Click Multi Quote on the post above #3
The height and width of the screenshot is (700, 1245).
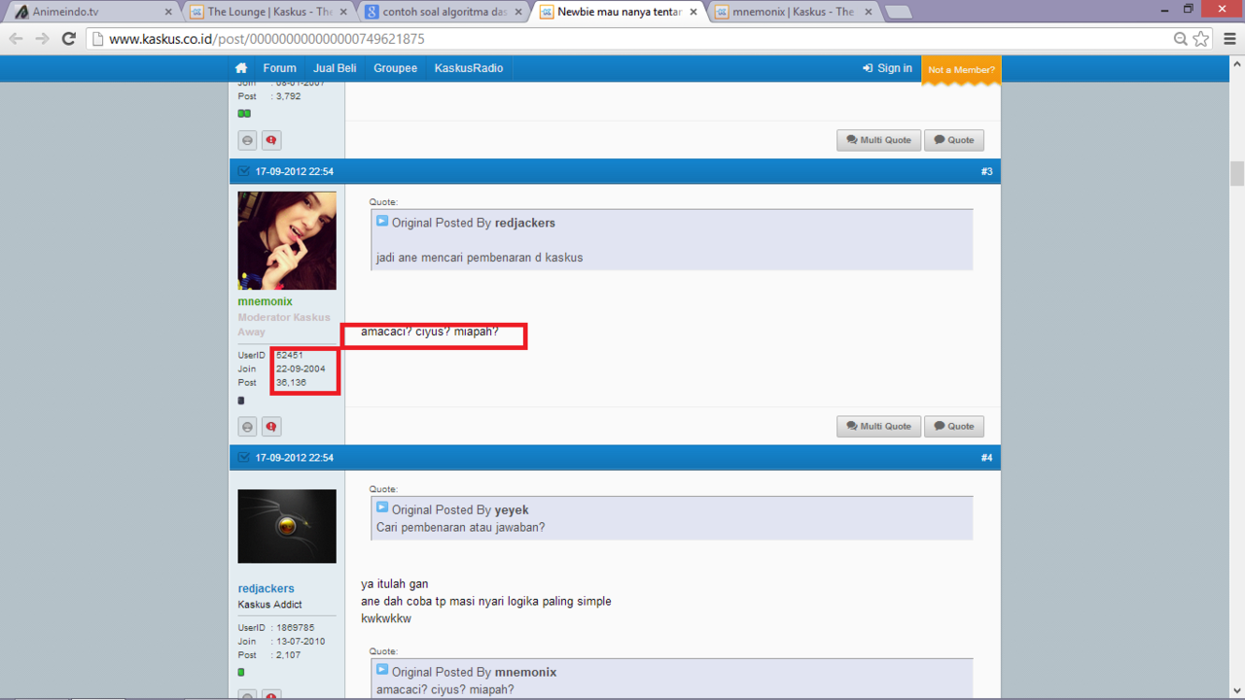pyautogui.click(x=878, y=140)
